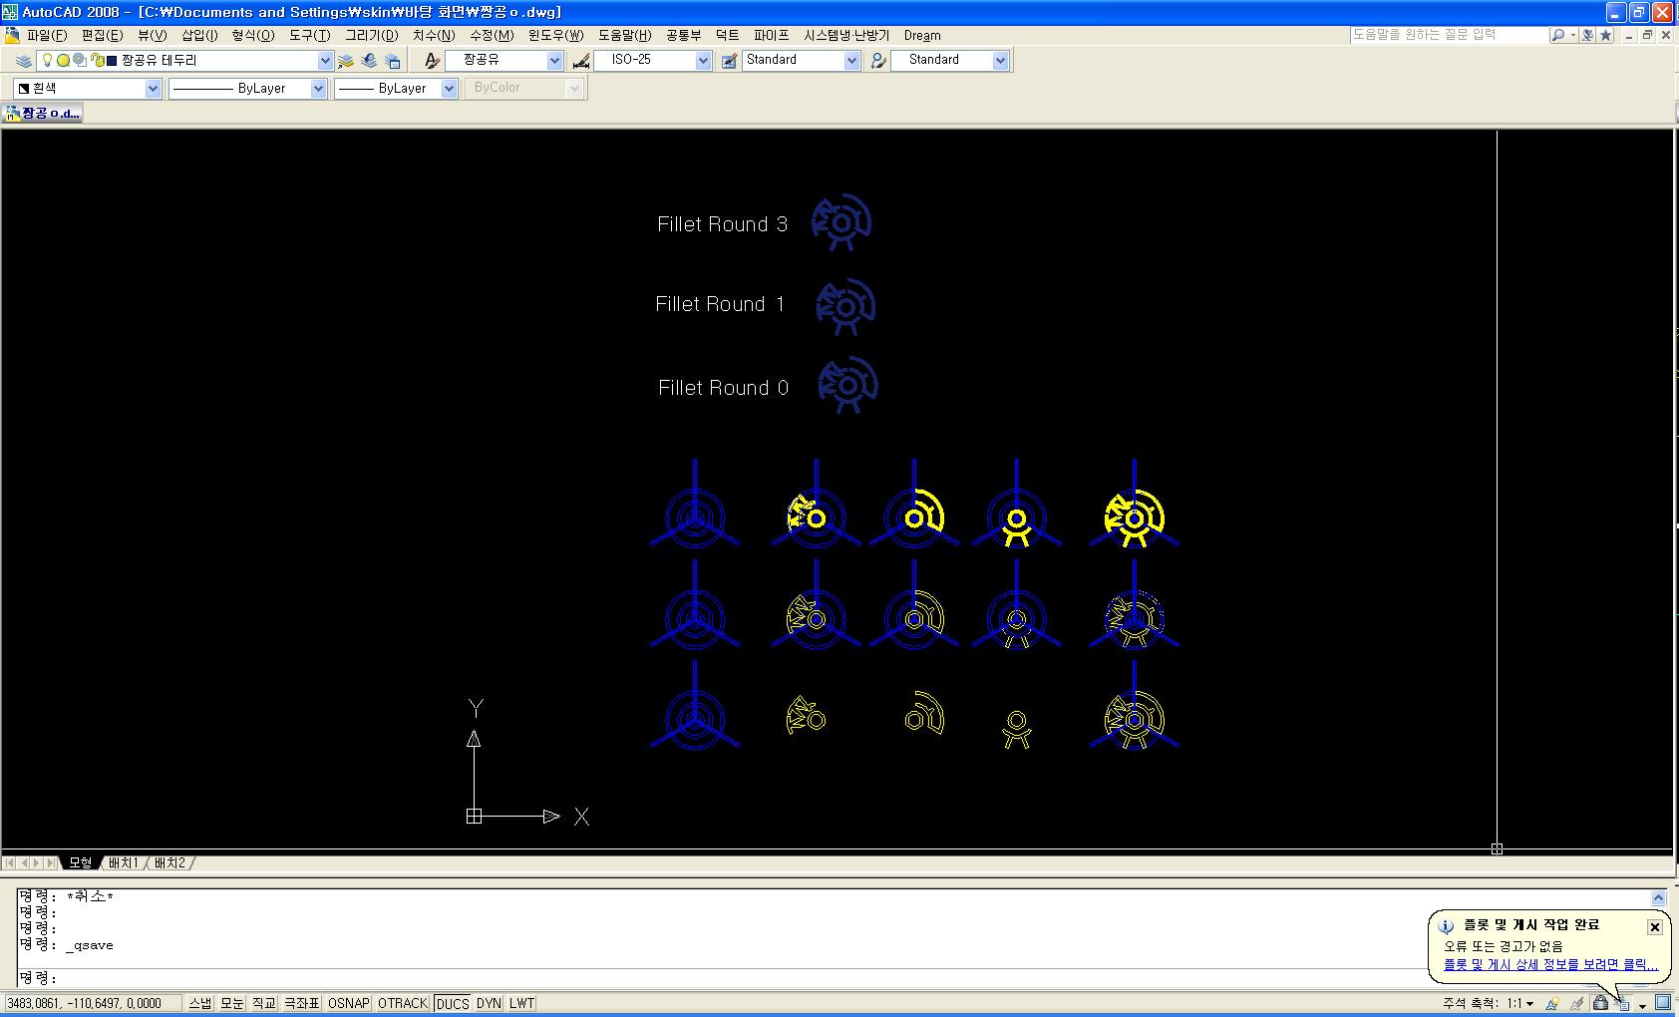
Task: Click the toolbar lock padlock icon
Action: [x=1600, y=1003]
